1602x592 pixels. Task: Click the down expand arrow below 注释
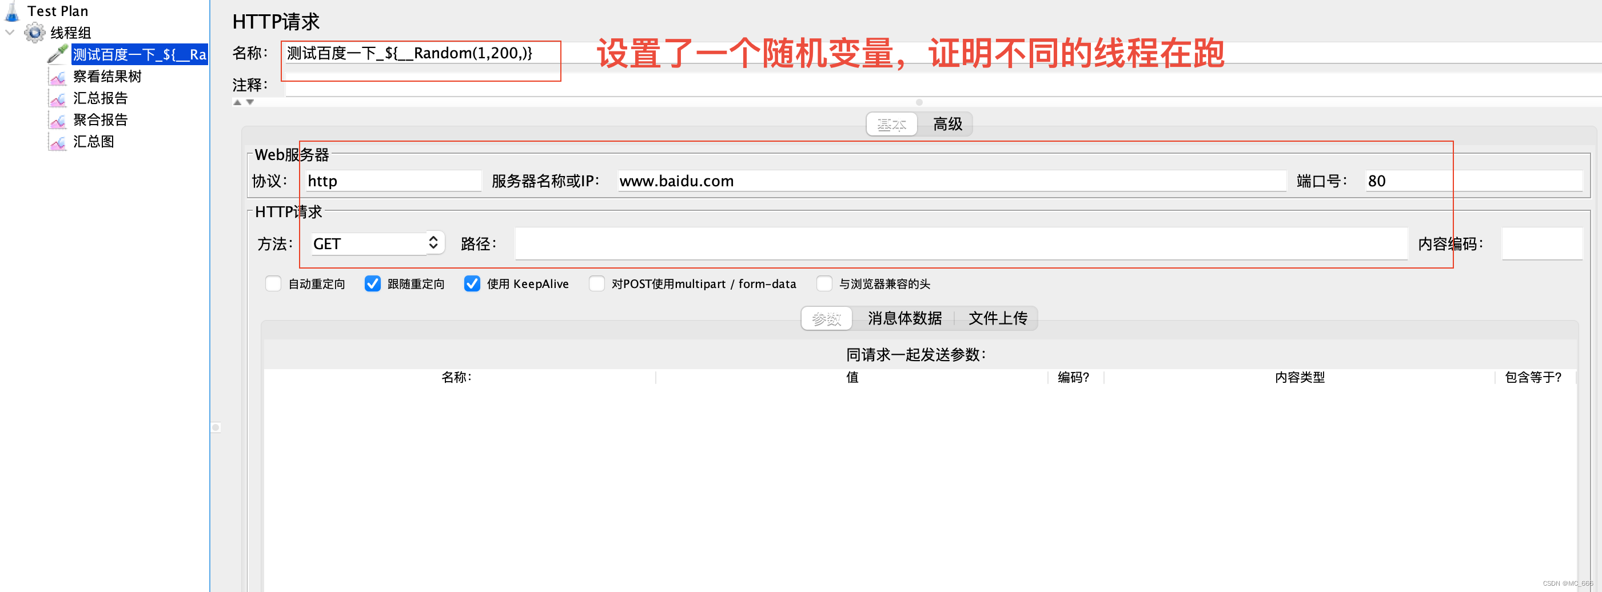250,102
